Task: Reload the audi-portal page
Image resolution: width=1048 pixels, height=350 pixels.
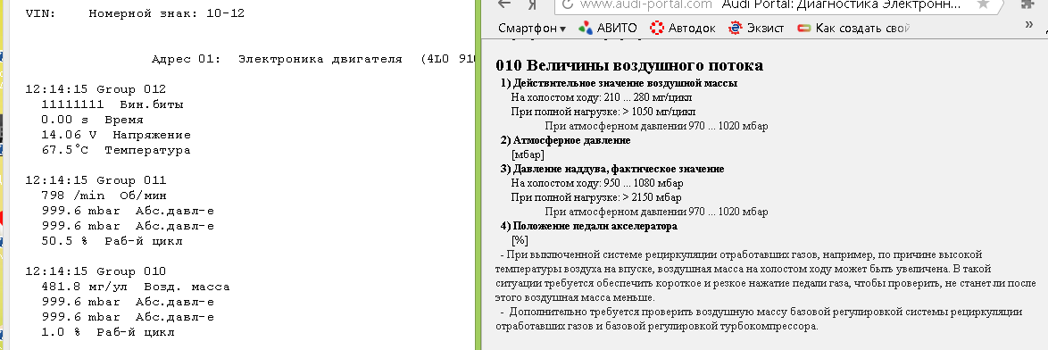Action: click(x=567, y=4)
